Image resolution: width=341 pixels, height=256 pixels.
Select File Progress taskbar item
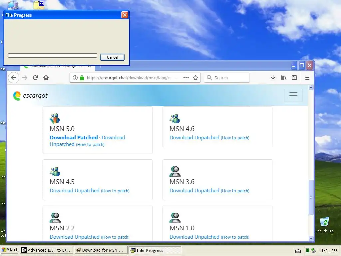pyautogui.click(x=155, y=250)
